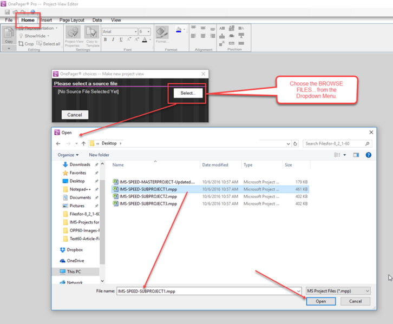Expand the Show/Hide dropdown
393x324 pixels.
pos(48,36)
